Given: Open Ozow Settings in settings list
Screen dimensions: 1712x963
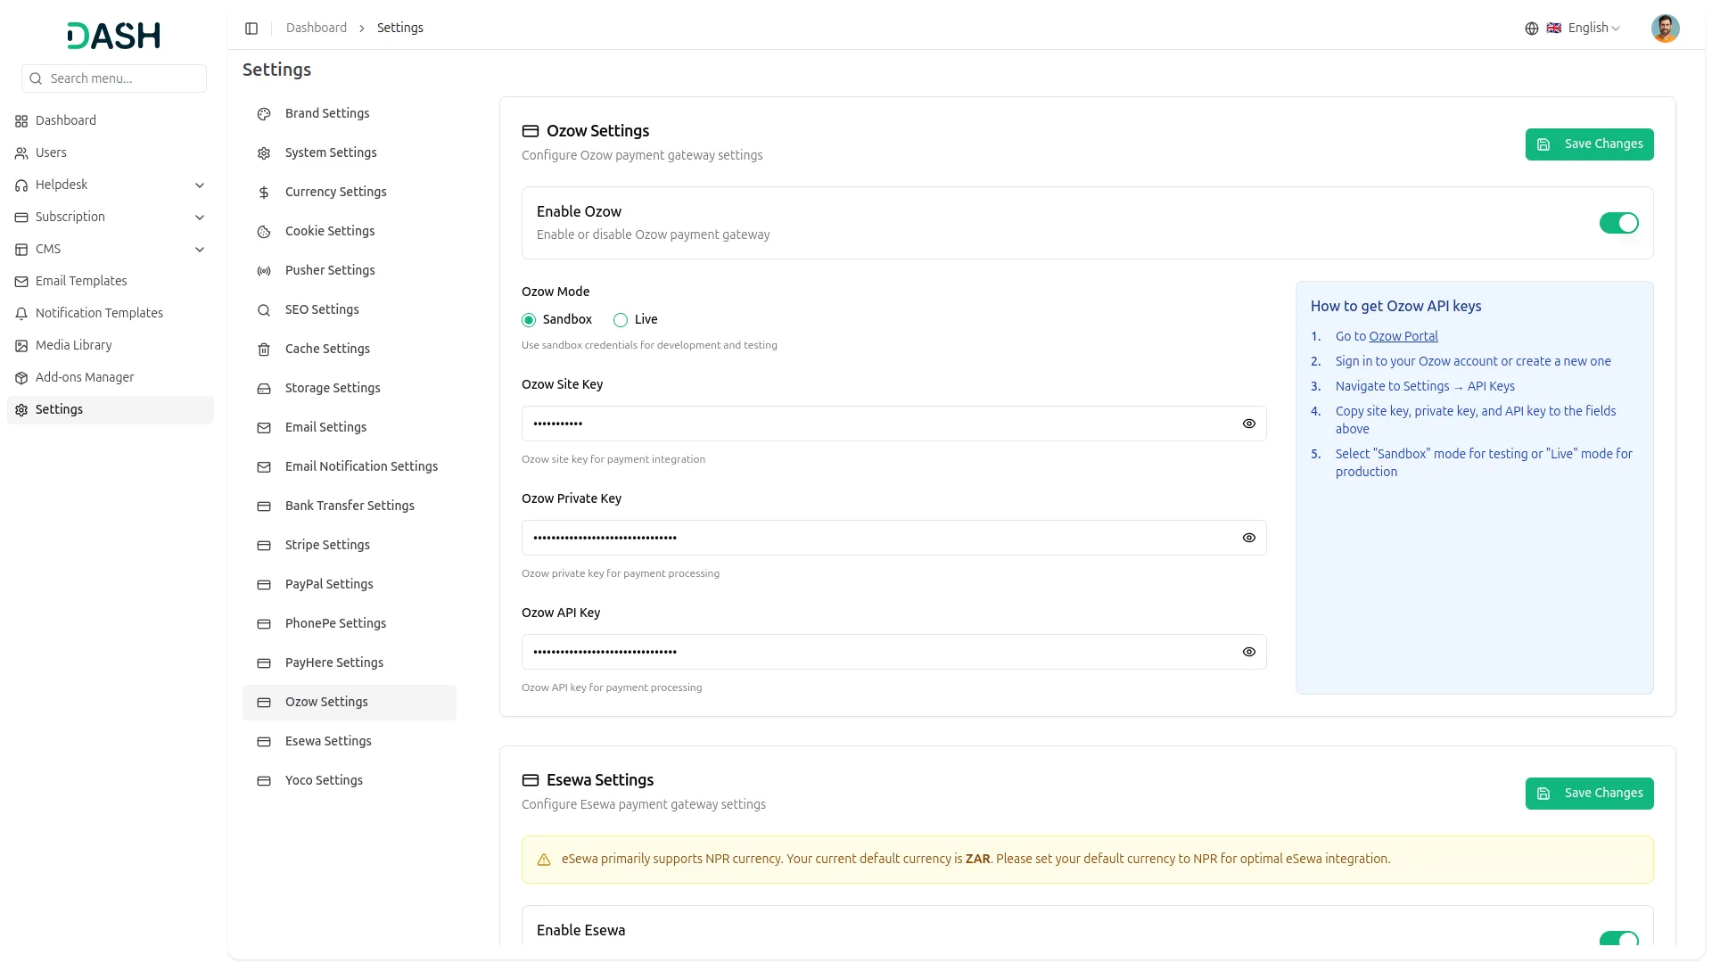Looking at the screenshot, I should [350, 703].
